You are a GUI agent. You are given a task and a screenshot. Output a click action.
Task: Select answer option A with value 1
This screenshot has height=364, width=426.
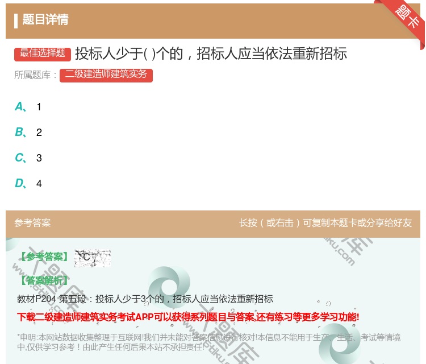28,107
